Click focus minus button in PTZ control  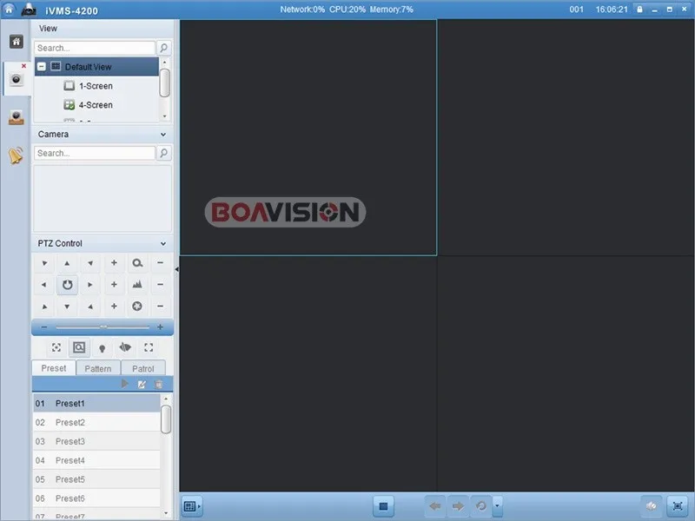pyautogui.click(x=161, y=285)
